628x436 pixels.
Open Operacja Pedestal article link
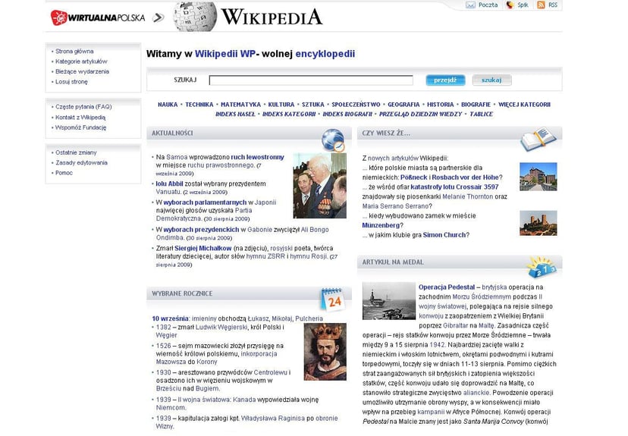coord(447,287)
